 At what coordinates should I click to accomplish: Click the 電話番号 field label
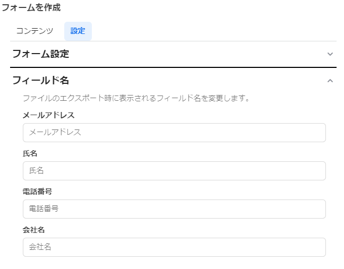click(37, 192)
